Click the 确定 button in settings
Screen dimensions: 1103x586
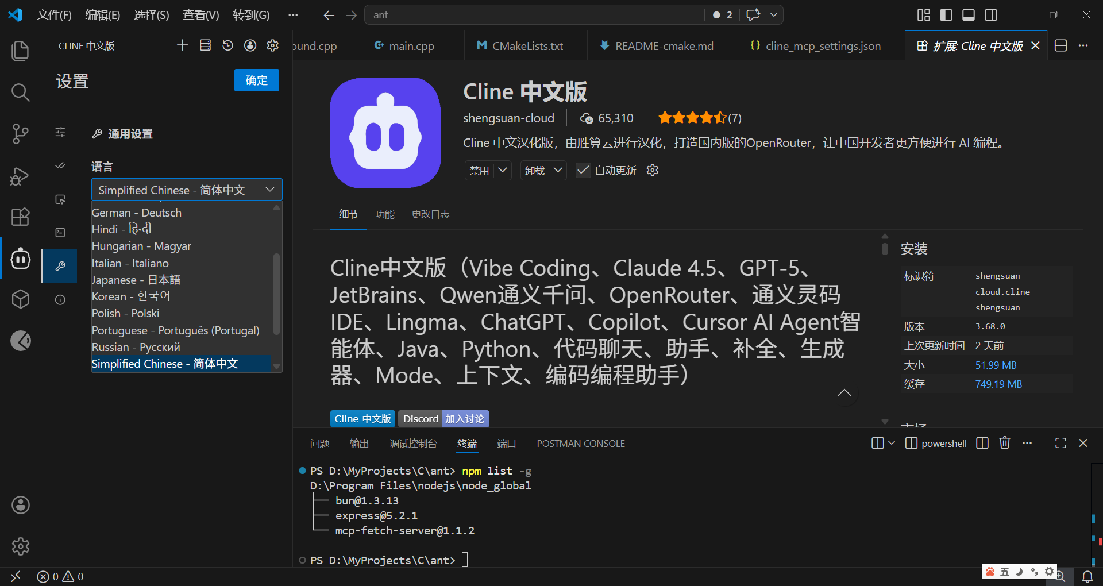257,80
